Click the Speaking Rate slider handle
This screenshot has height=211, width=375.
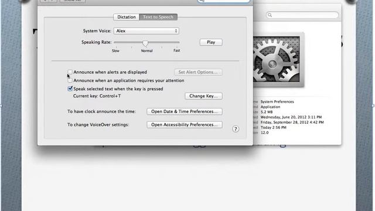coord(145,43)
